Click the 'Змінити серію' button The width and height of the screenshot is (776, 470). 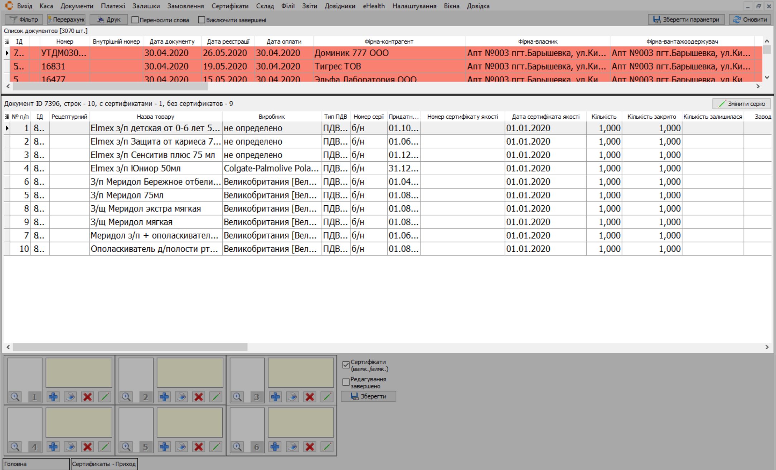pos(741,104)
